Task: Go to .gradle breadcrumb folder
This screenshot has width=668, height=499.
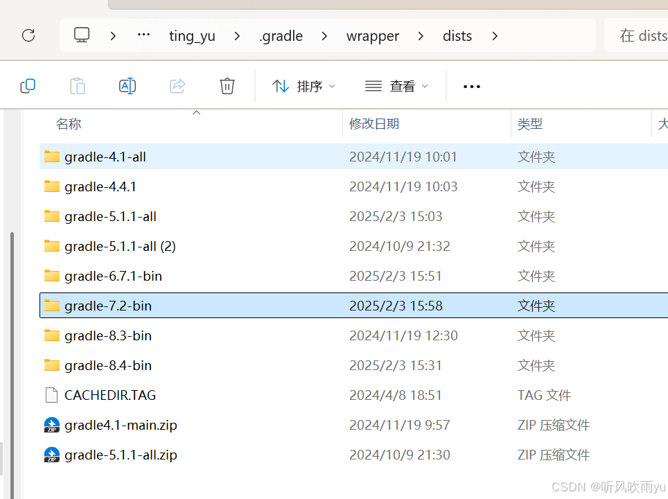Action: pyautogui.click(x=281, y=36)
